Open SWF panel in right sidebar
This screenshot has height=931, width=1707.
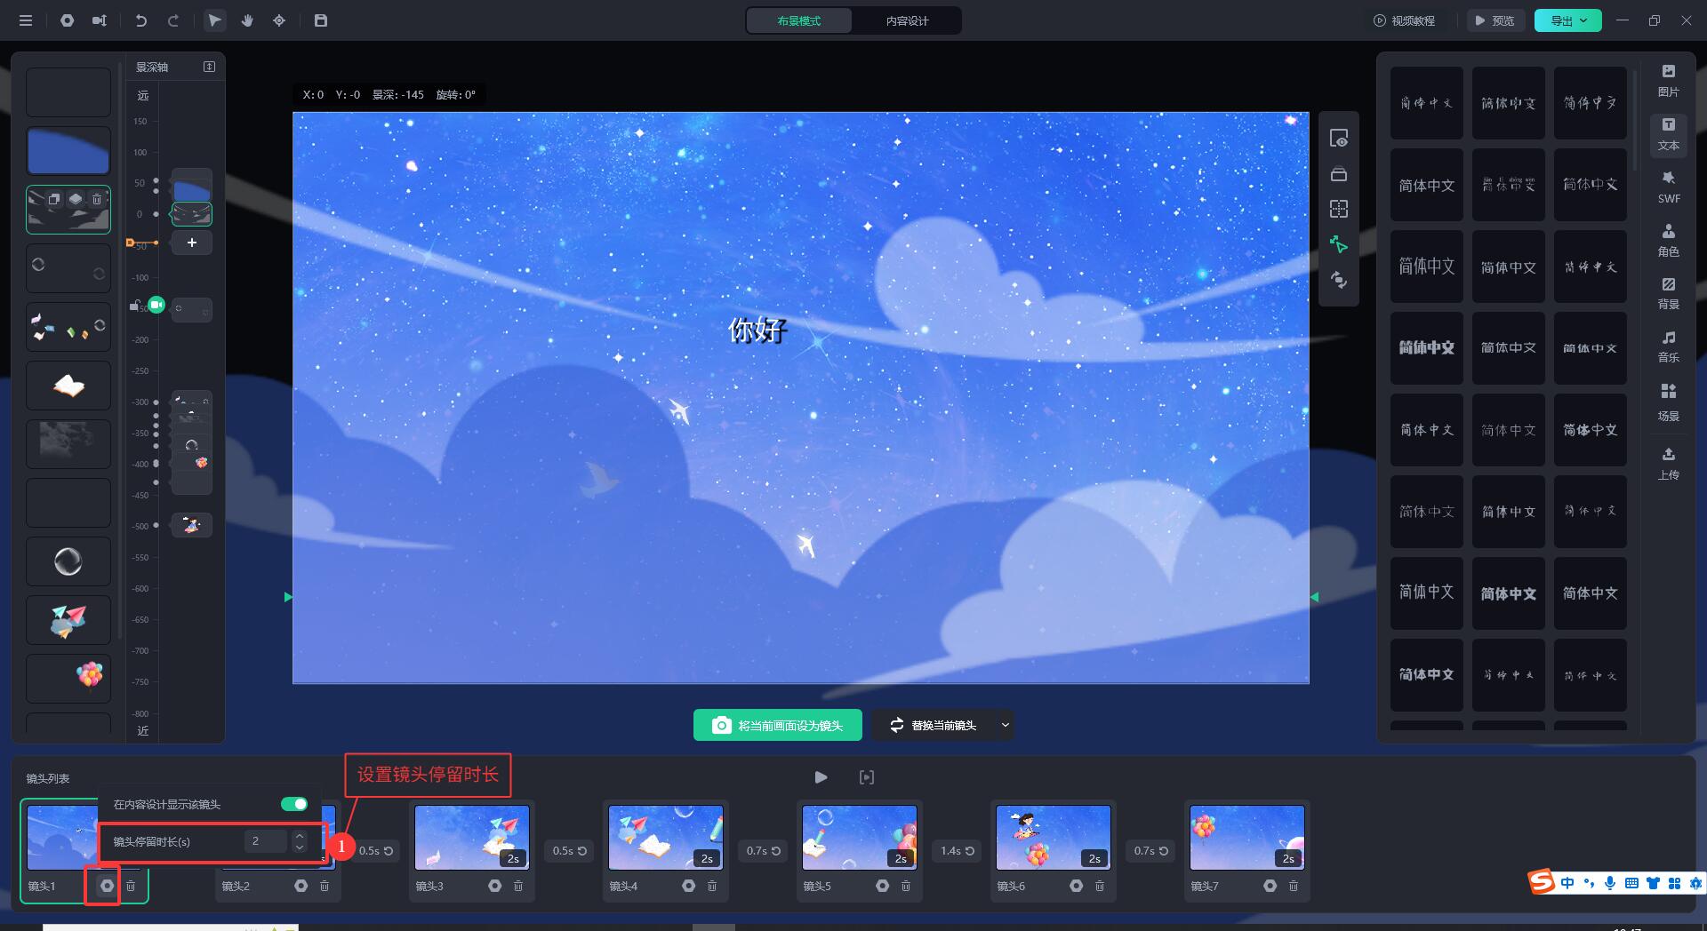[1668, 187]
